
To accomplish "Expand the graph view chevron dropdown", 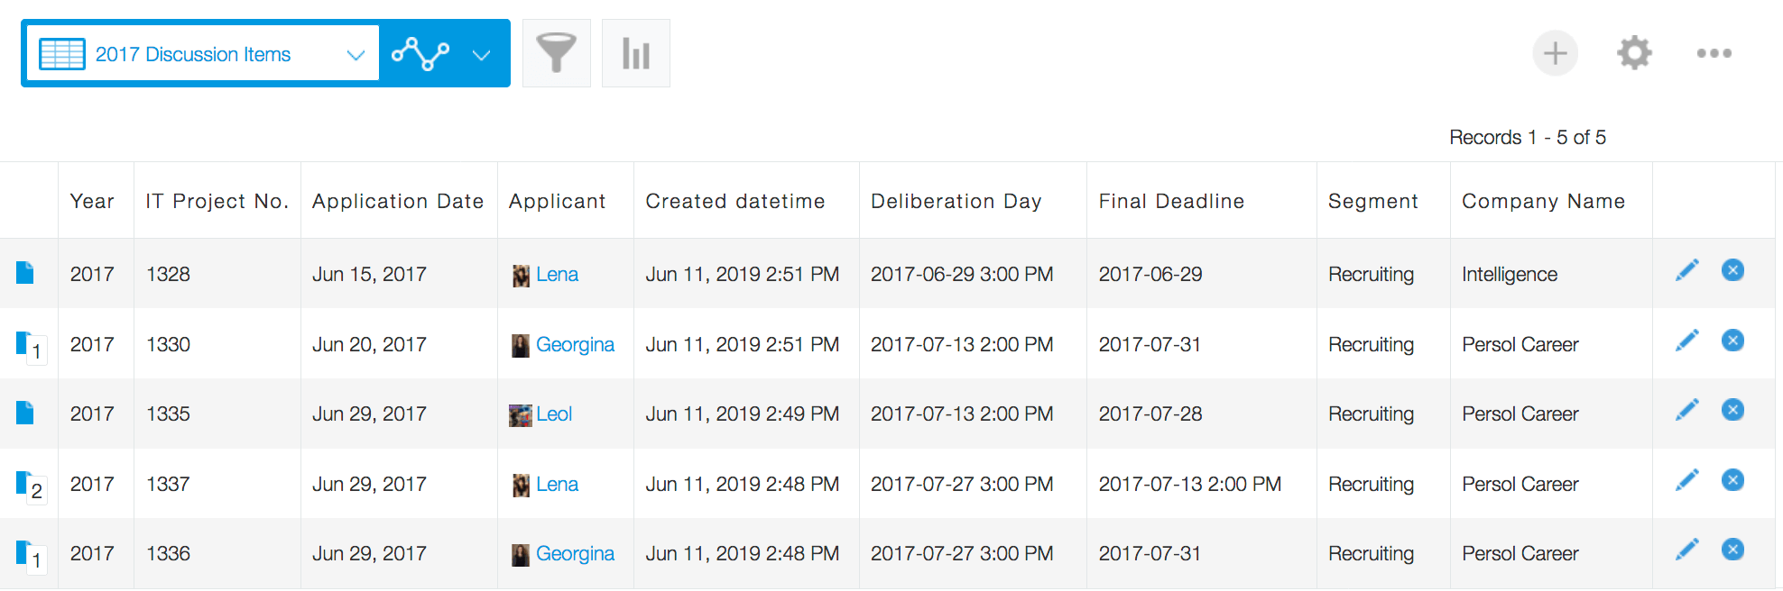I will 482,55.
